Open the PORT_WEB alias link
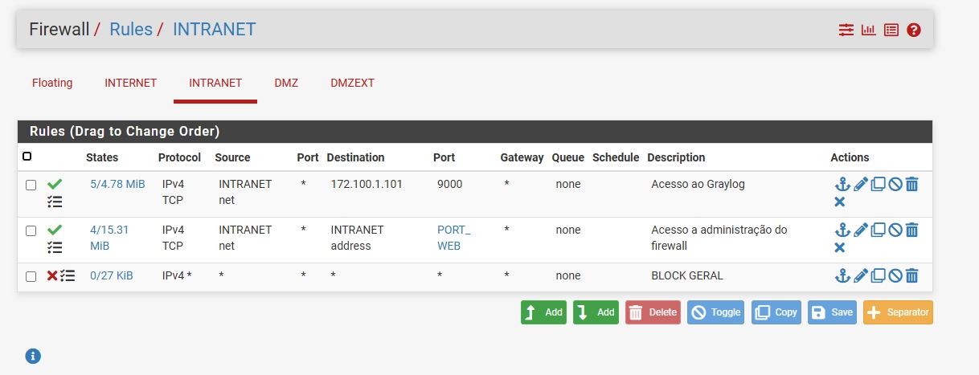Viewport: 979px width, 375px height. [x=453, y=238]
